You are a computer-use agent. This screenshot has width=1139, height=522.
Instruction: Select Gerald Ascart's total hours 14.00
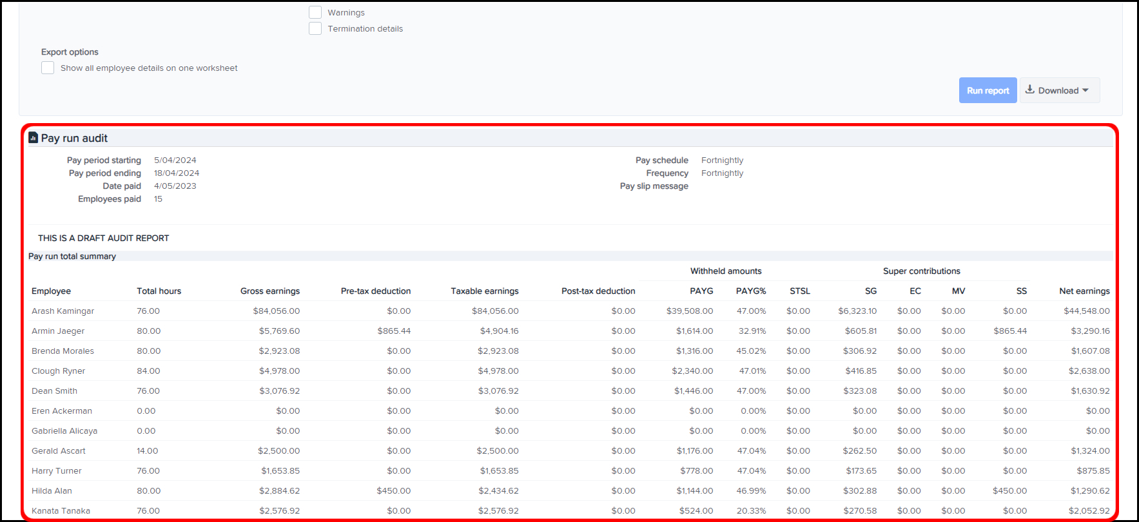[147, 451]
